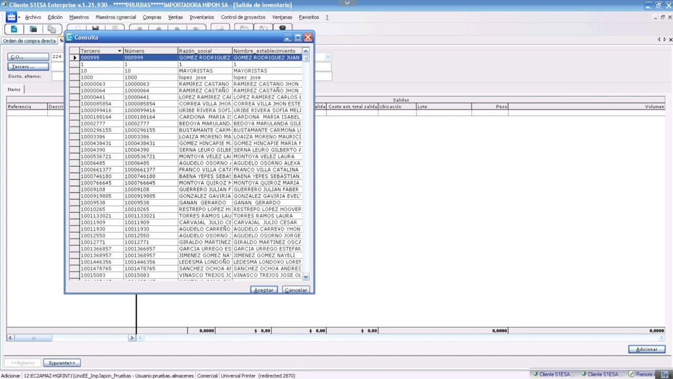The width and height of the screenshot is (673, 379).
Task: Click the calendar application icon beside Archivo
Action: pos(11,17)
